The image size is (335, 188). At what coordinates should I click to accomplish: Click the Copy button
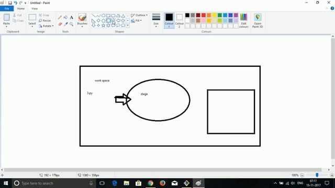(x=18, y=21)
